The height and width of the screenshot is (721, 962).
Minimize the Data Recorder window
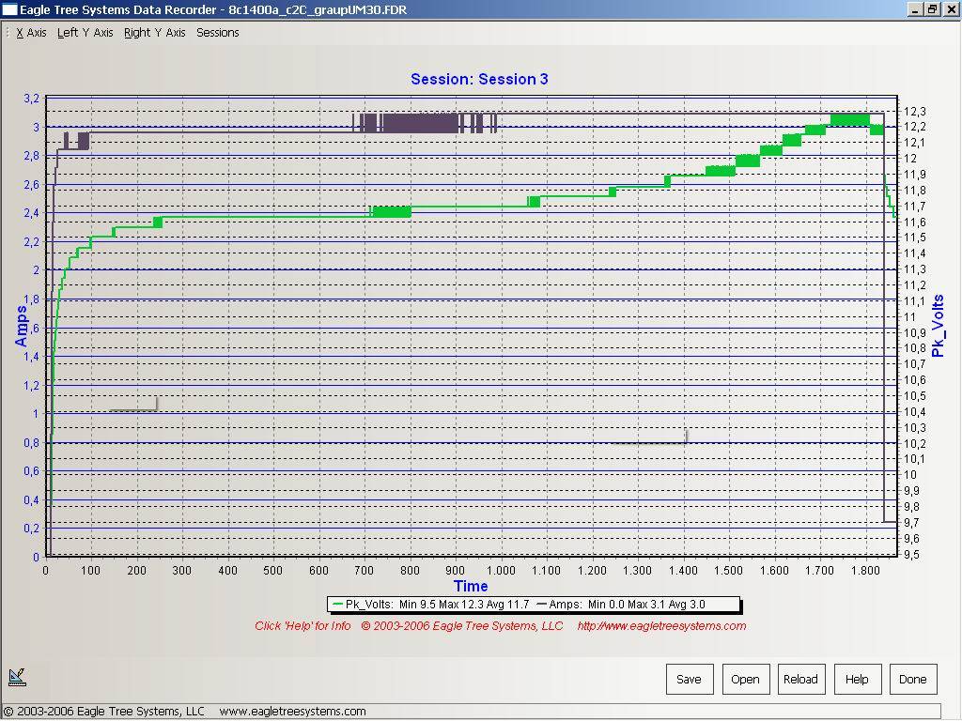(x=916, y=9)
